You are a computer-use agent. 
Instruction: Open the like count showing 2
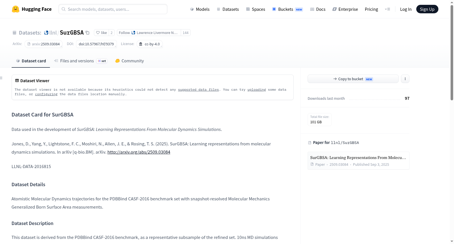pyautogui.click(x=112, y=33)
